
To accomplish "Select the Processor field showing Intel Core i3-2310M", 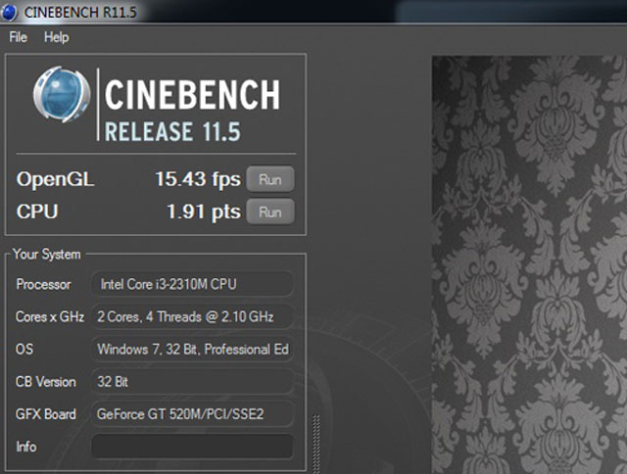I will pyautogui.click(x=192, y=284).
